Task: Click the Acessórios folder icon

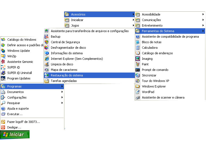Action: point(67,14)
